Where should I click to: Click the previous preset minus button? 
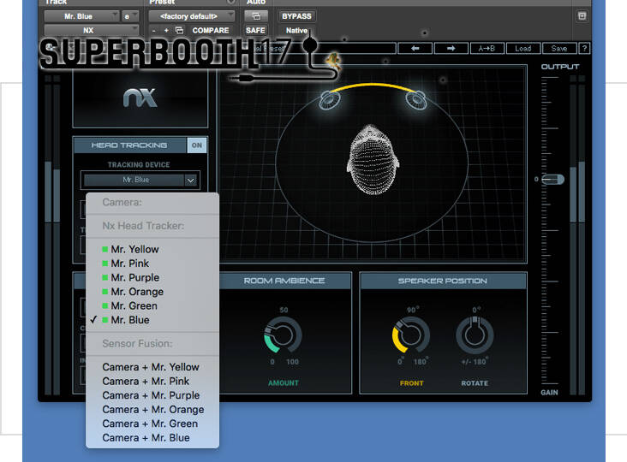[154, 30]
